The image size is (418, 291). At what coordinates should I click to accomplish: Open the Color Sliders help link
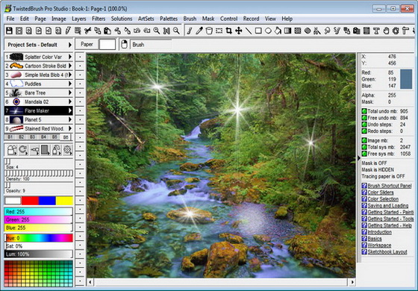click(x=381, y=193)
